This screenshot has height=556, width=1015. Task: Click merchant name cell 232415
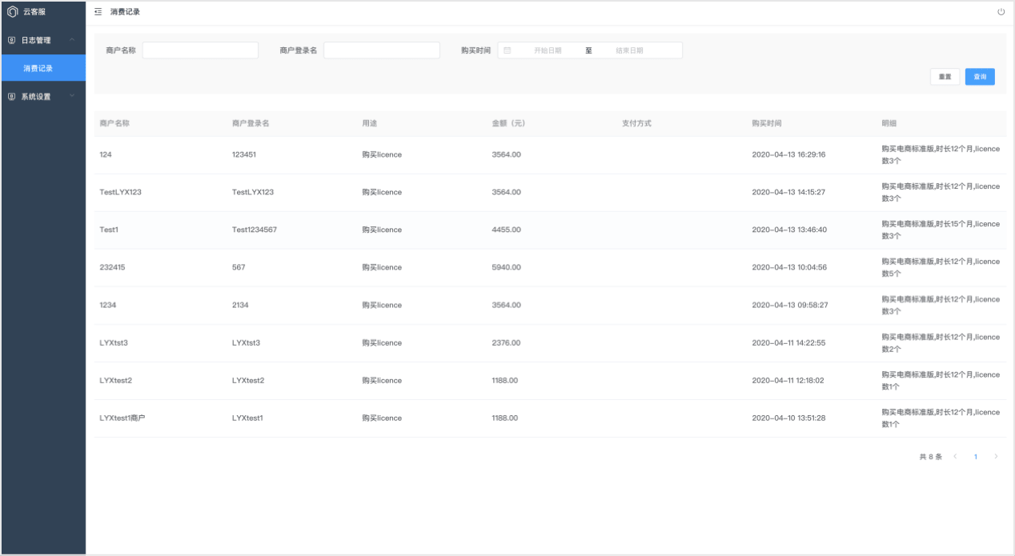[x=112, y=267]
